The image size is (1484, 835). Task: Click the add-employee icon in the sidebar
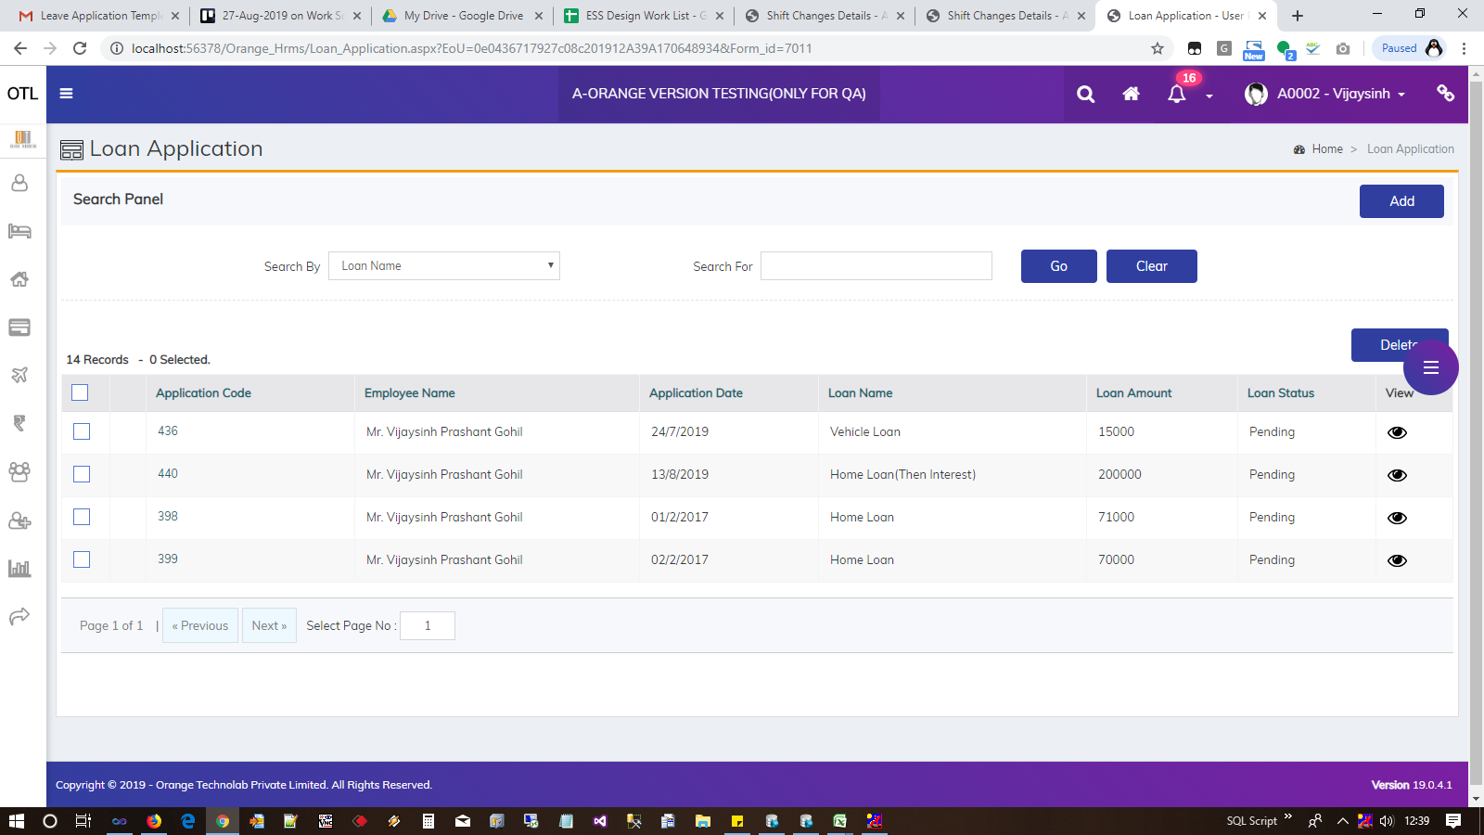point(19,520)
